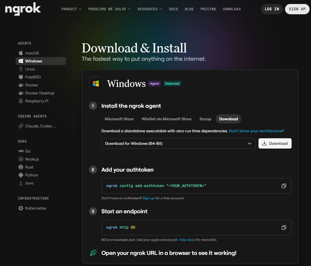Open Pricing in the top navigation
The height and width of the screenshot is (266, 311).
[208, 9]
